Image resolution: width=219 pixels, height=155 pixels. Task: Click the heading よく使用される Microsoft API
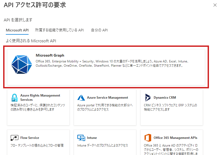pos(31,41)
